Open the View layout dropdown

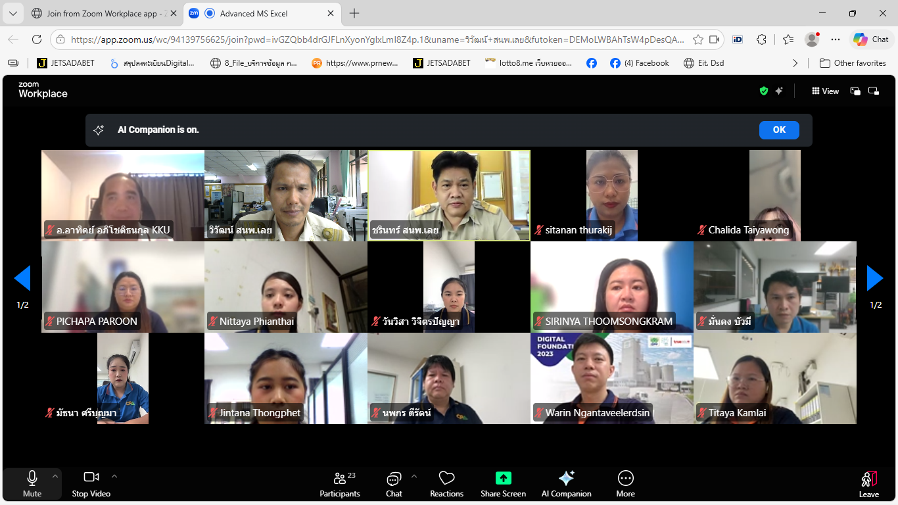pos(825,91)
